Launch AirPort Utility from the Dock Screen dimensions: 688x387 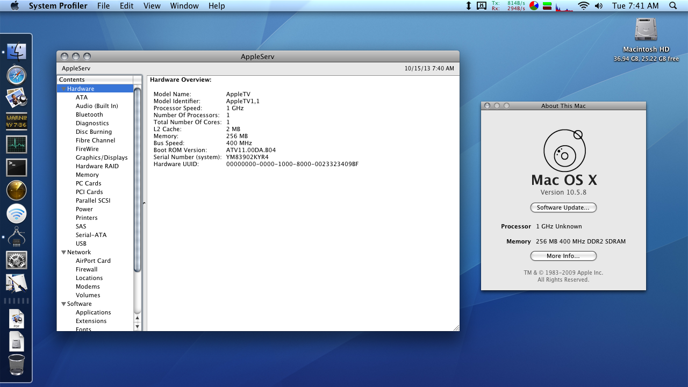coord(16,214)
